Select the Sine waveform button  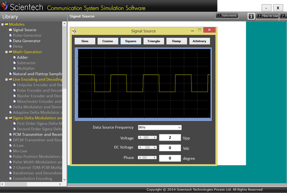click(x=85, y=41)
